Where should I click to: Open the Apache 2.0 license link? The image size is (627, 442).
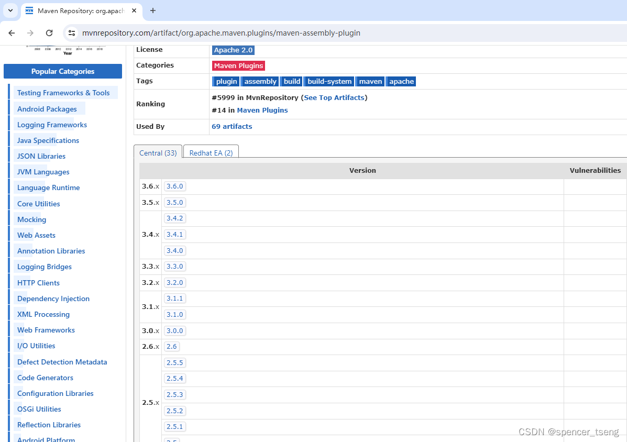233,50
